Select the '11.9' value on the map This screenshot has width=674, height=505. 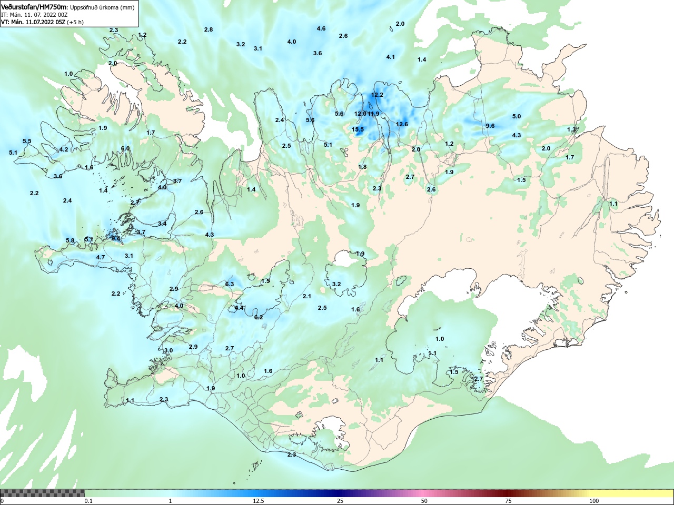tap(373, 114)
